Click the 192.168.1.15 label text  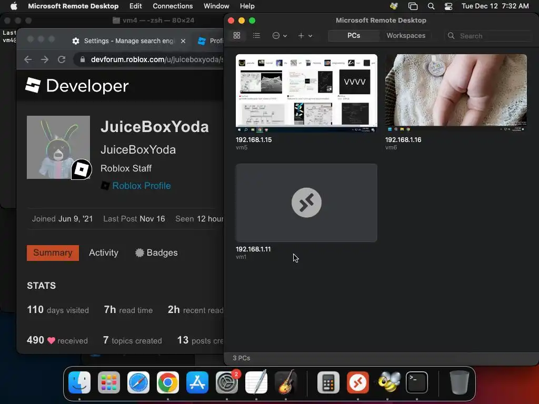pos(254,140)
